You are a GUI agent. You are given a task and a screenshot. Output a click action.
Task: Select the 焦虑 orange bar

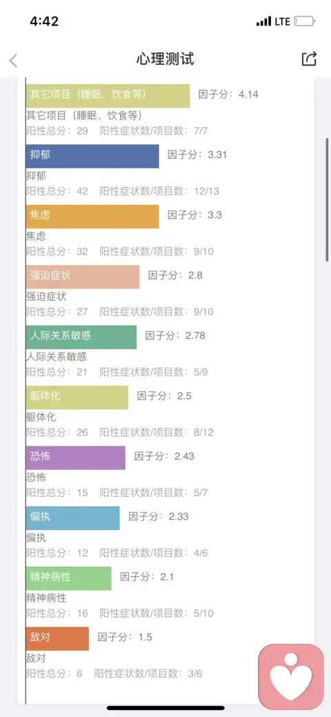pos(92,217)
